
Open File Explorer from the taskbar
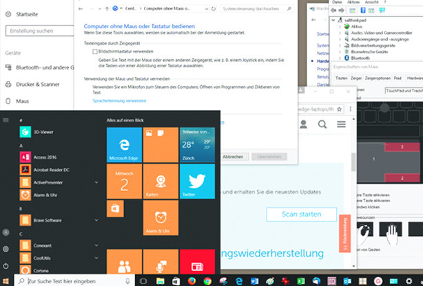click(161, 281)
